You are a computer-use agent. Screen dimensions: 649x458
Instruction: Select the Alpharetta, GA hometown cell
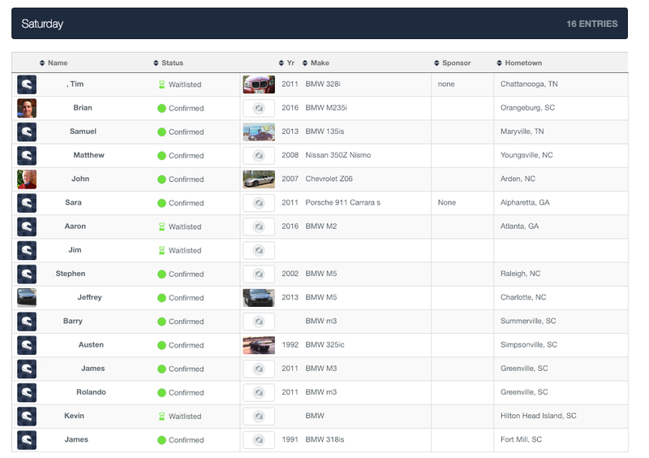pyautogui.click(x=525, y=203)
